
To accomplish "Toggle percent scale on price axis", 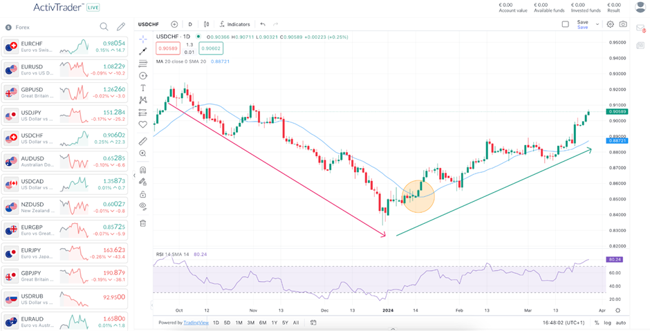I will pyautogui.click(x=596, y=323).
